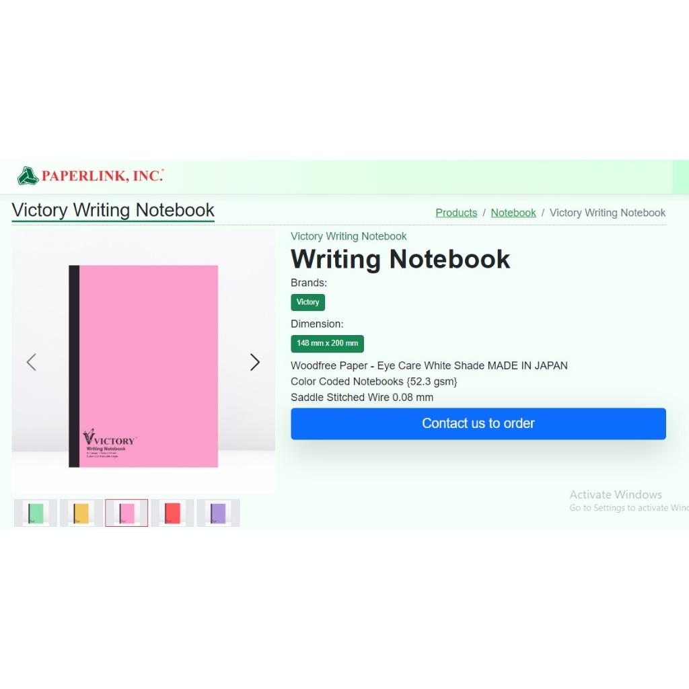Click the Victory brand badge
Image resolution: width=689 pixels, height=689 pixels.
pos(307,302)
